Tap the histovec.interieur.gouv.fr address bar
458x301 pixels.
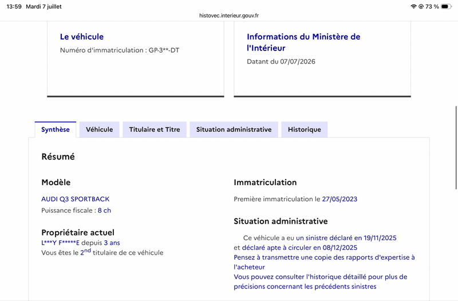point(229,15)
